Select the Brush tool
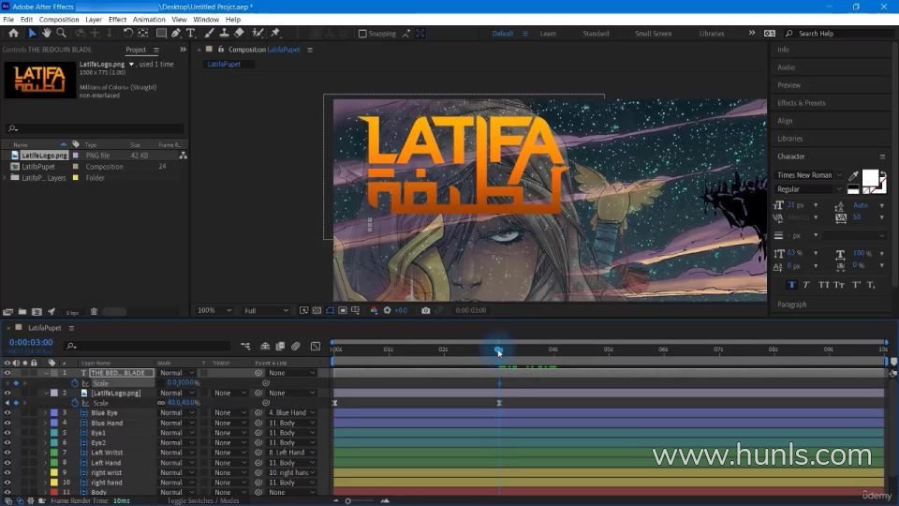 [x=209, y=34]
